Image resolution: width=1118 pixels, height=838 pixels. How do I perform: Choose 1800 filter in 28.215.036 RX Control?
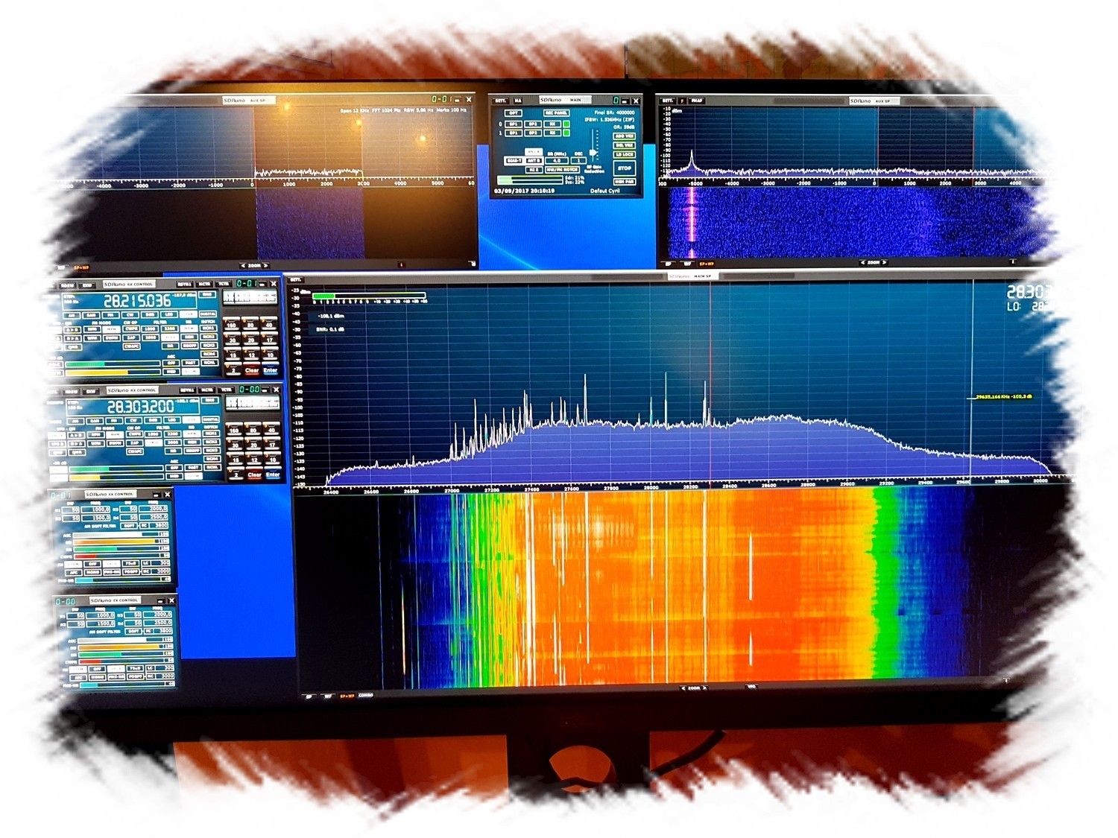point(150,328)
